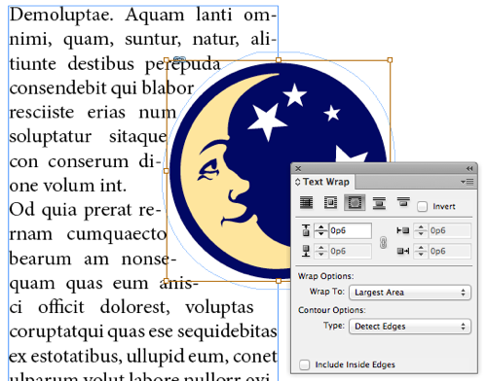This screenshot has width=487, height=381.
Task: Click the Top Offset icon
Action: (x=306, y=230)
